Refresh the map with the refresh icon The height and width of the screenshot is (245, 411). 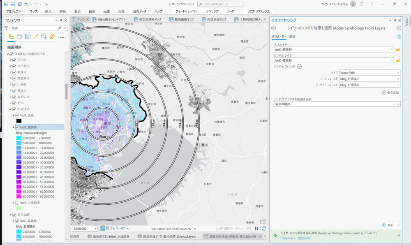pyautogui.click(x=264, y=229)
